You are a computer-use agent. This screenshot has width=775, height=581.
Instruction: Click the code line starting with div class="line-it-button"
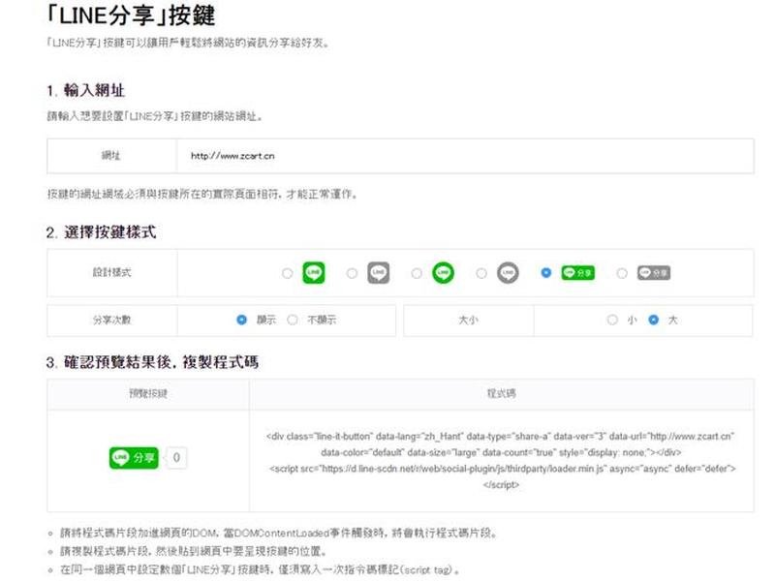[500, 437]
